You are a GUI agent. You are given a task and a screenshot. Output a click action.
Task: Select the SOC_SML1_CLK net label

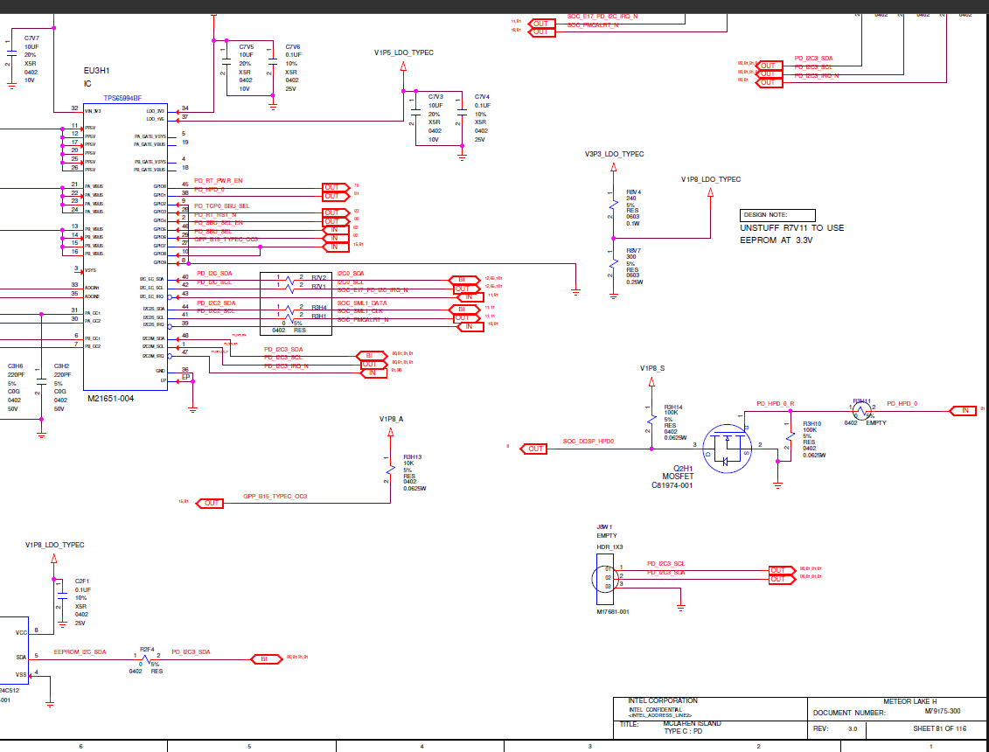[359, 311]
